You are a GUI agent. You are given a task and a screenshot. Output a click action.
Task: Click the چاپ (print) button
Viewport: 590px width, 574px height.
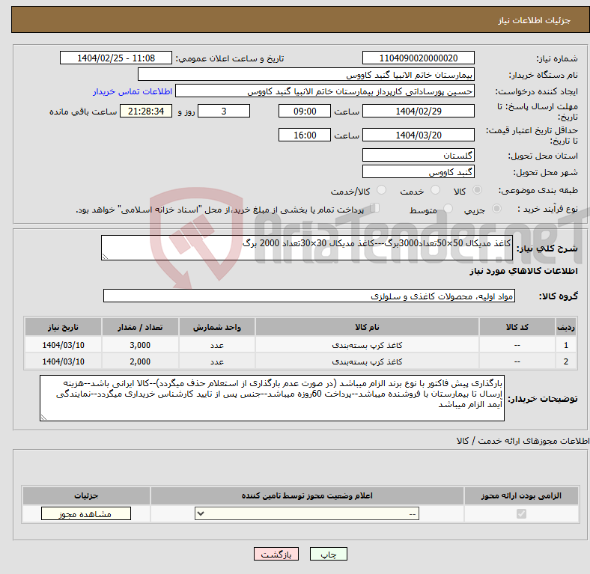click(328, 554)
